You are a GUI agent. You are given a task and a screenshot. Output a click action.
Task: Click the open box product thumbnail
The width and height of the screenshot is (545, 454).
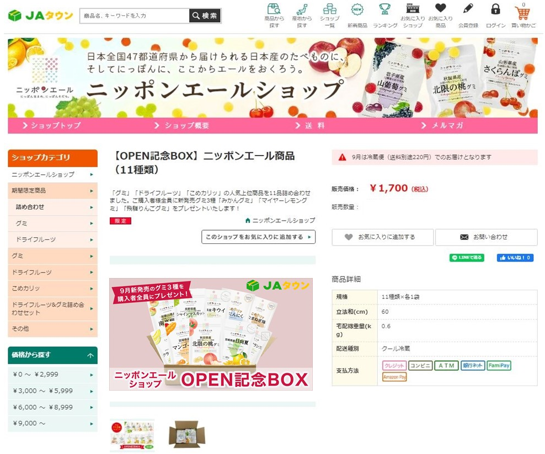coord(186,434)
